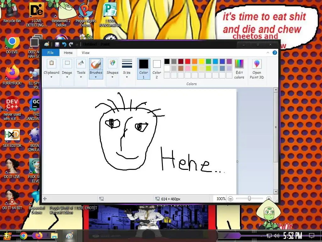Expand the Tools group dropdown
Image resolution: width=322 pixels, height=242 pixels.
click(x=81, y=77)
